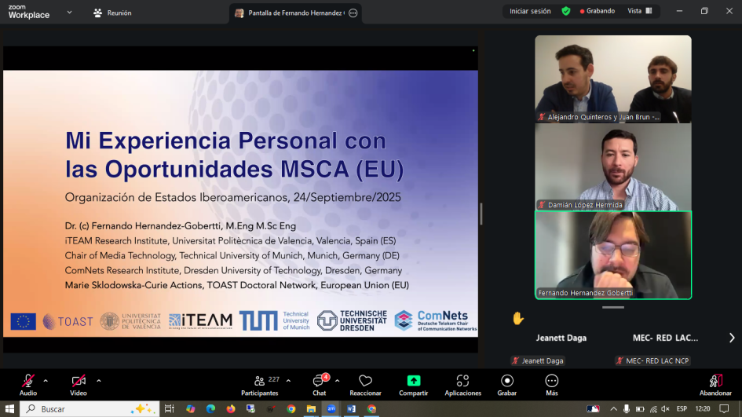
Task: Show next page of participant thumbnails
Action: tap(732, 338)
